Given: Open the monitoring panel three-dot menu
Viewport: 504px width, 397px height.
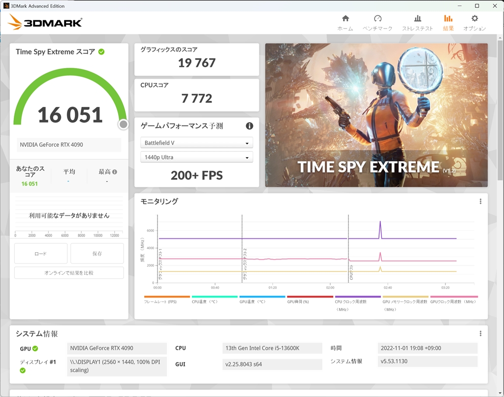Looking at the screenshot, I should coord(480,201).
